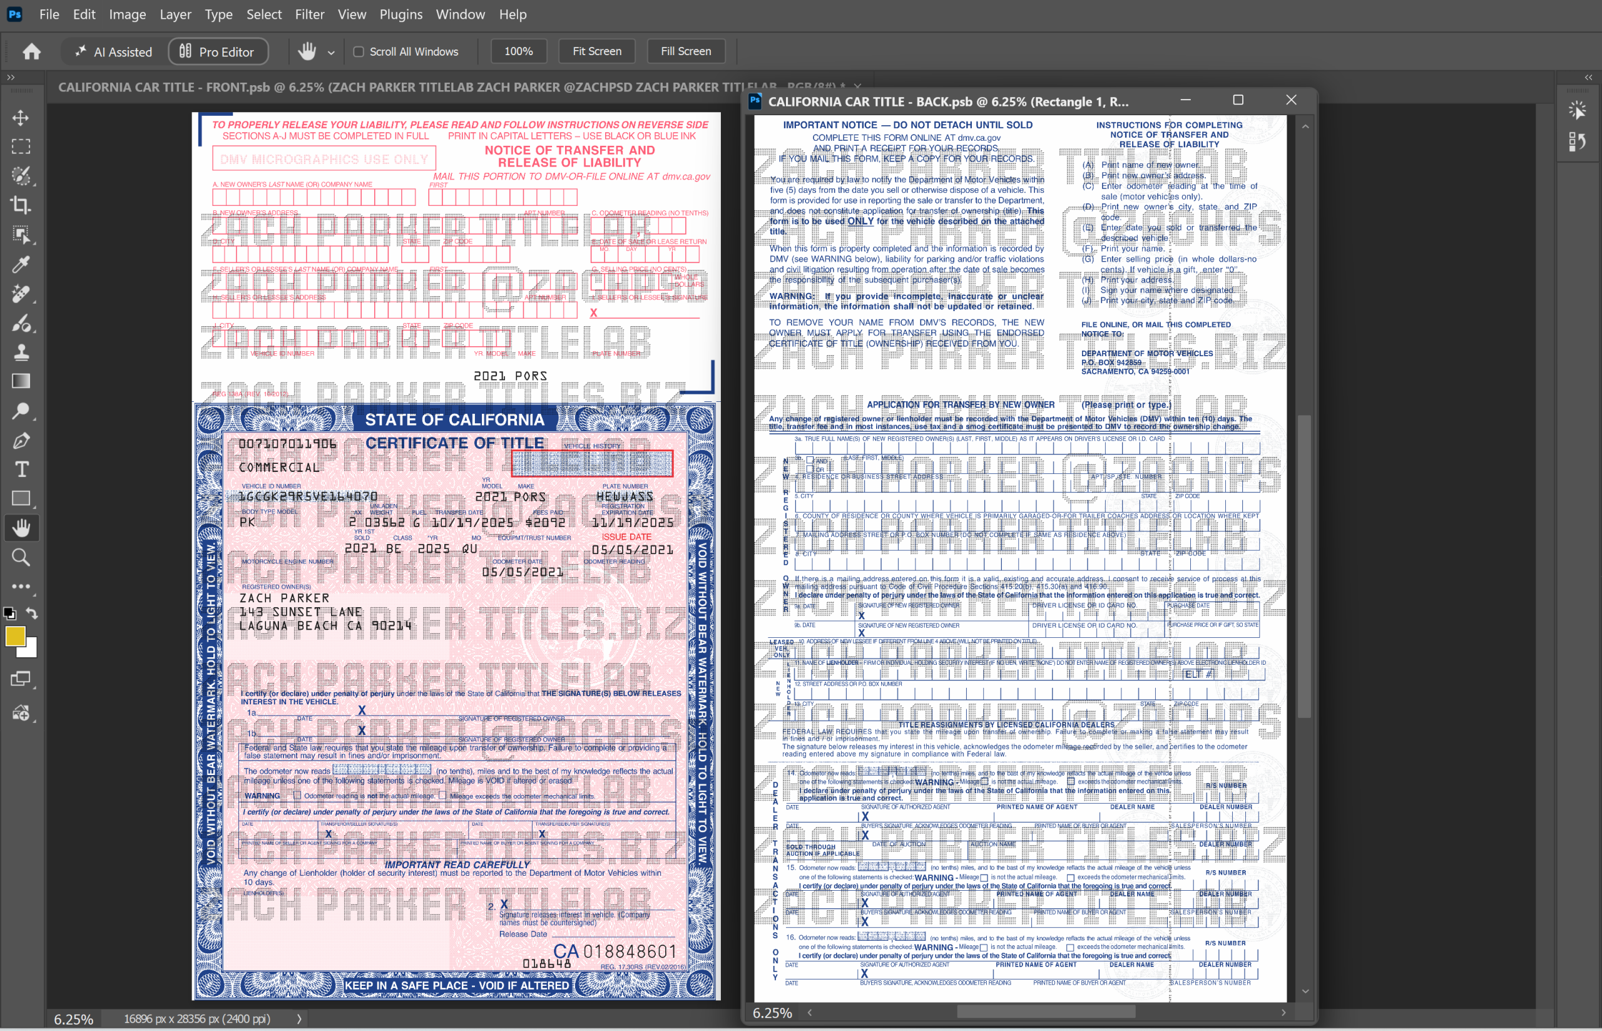Open the Window menu

(x=461, y=14)
